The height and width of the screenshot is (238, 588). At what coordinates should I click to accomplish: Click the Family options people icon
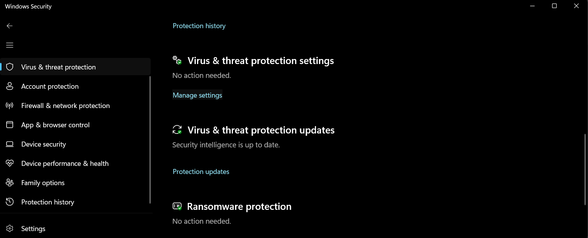click(x=10, y=183)
